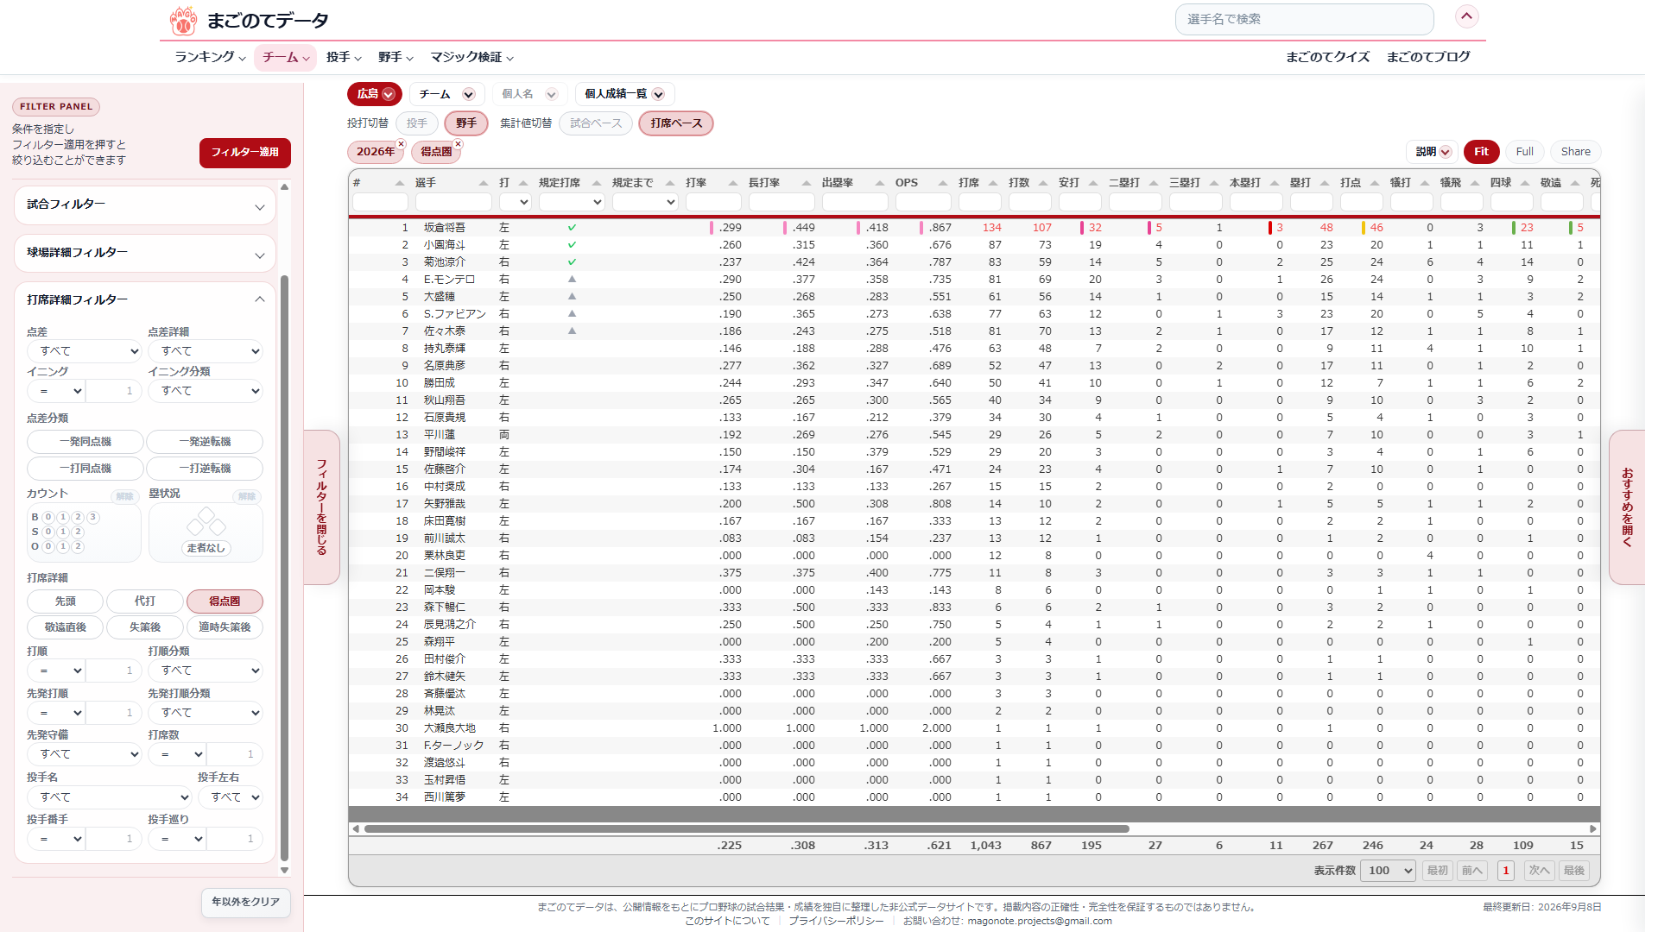Viewport: 1658px width, 932px height.
Task: Click the table scroll-left arrow
Action: point(356,828)
